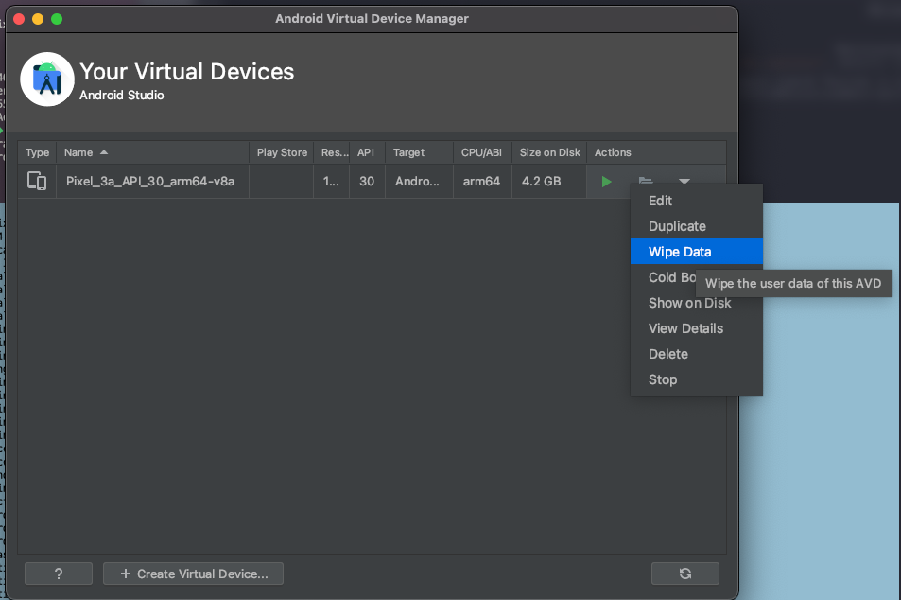Click the device type icon for Pixel_3a

pos(37,181)
